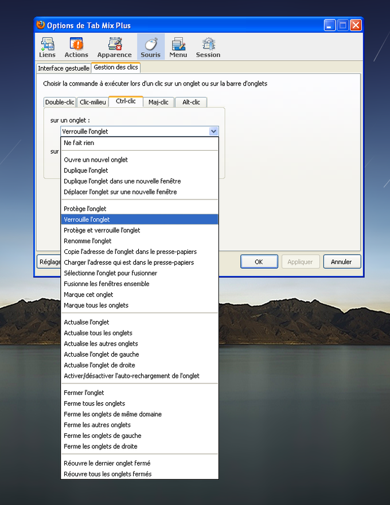Open the Liens options pane
This screenshot has width=390, height=505.
[48, 47]
